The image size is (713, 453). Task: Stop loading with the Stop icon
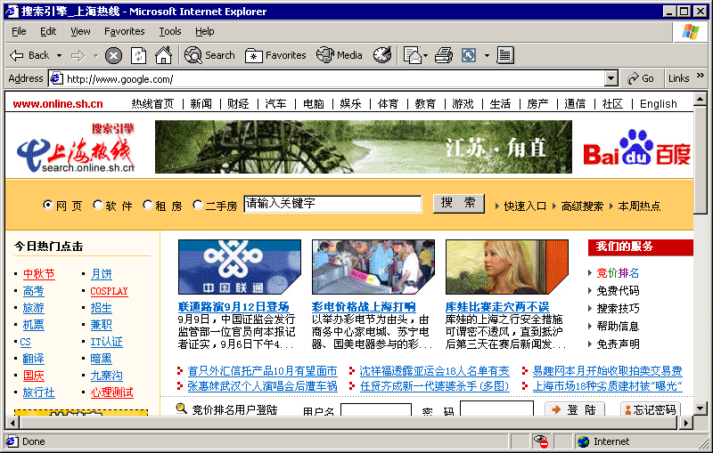pyautogui.click(x=113, y=56)
